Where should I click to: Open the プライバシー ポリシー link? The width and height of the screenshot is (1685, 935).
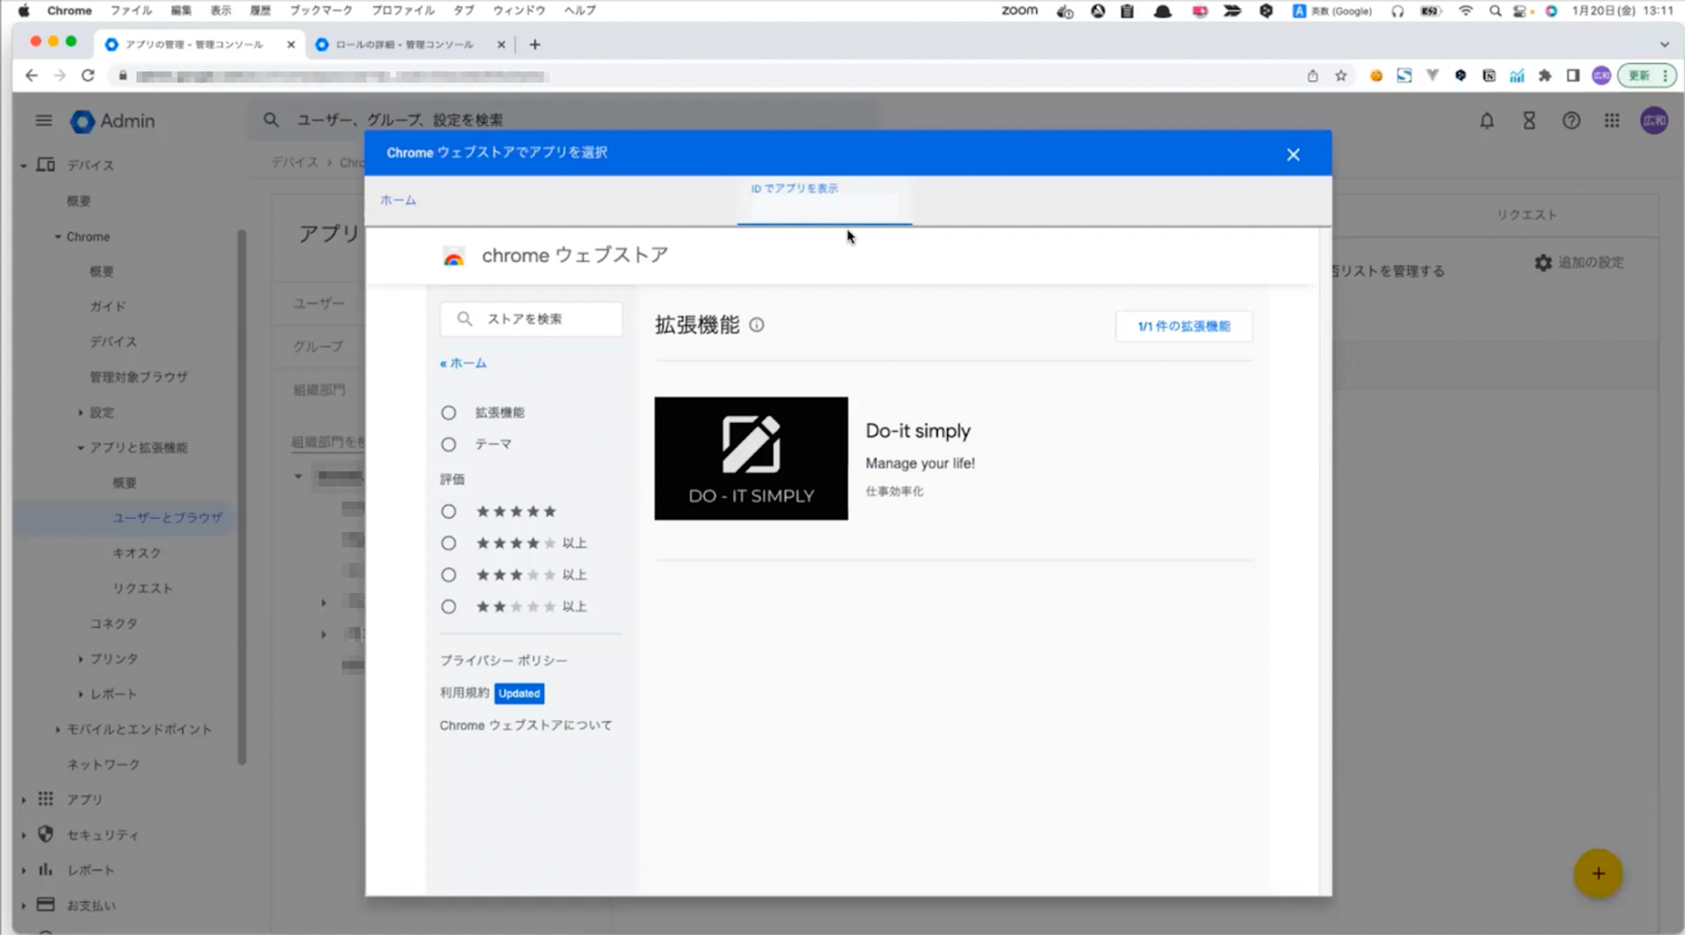point(503,660)
